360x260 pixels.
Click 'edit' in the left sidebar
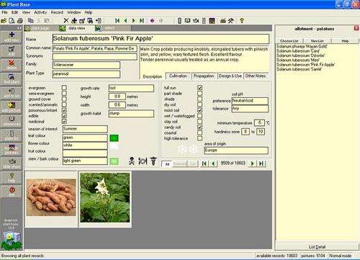[12, 51]
